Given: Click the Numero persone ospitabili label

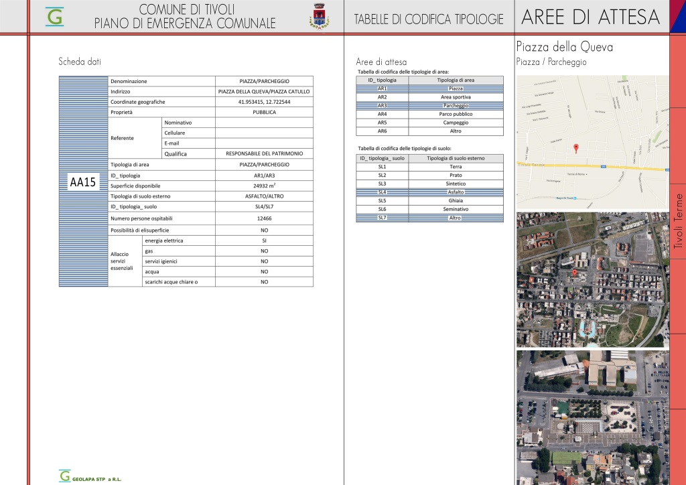Looking at the screenshot, I should (x=141, y=218).
